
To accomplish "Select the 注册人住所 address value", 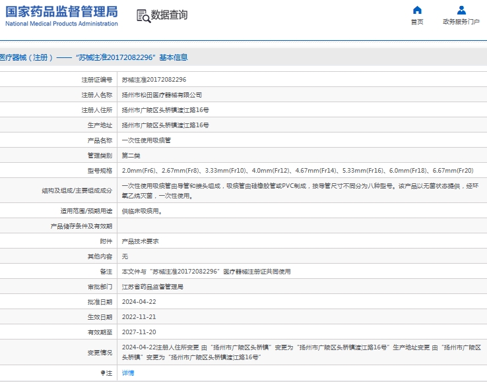I will 165,110.
